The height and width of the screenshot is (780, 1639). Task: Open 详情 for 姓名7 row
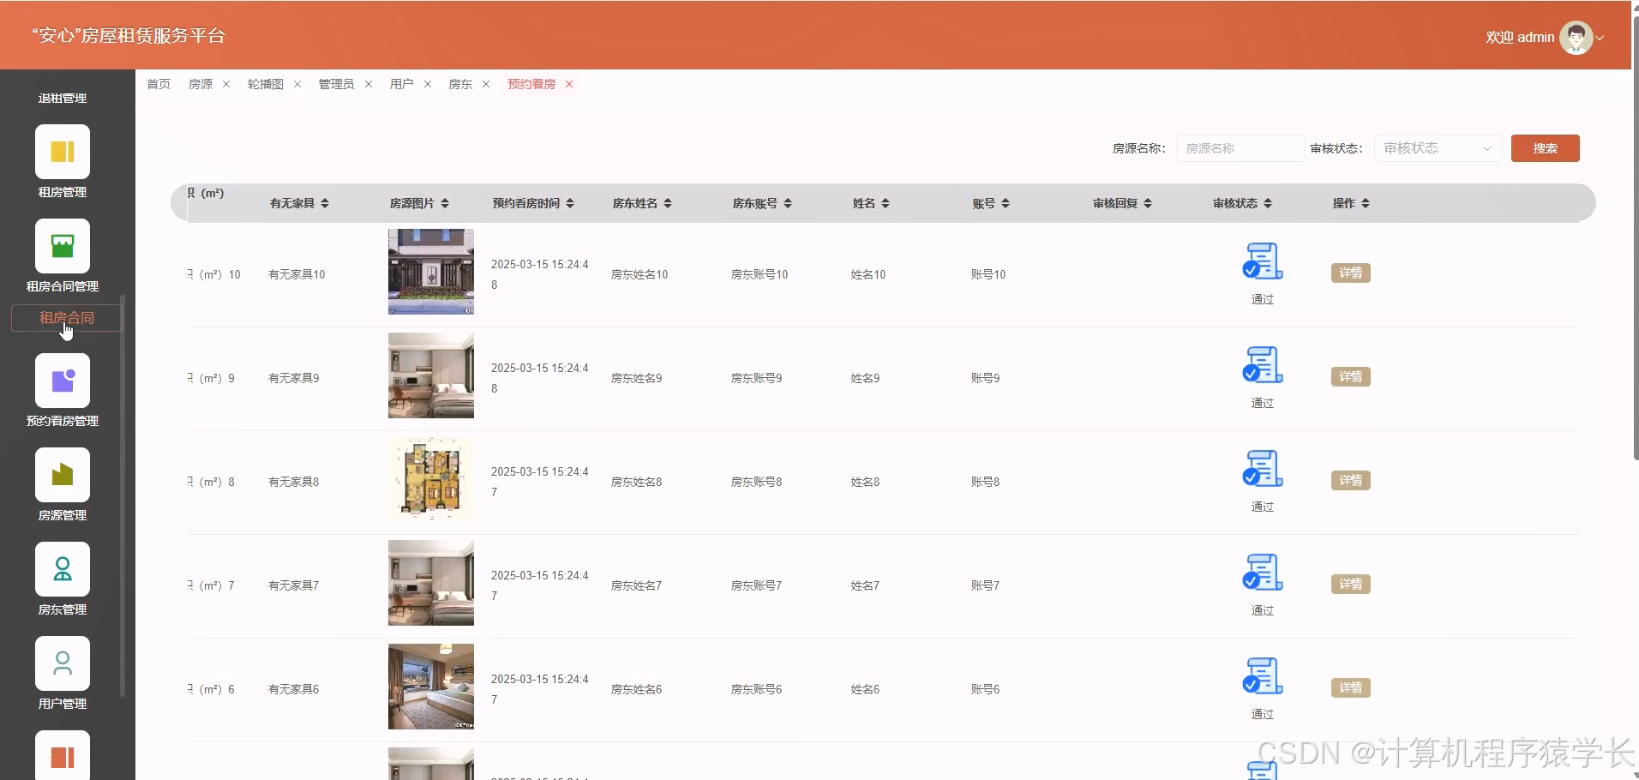(x=1351, y=585)
